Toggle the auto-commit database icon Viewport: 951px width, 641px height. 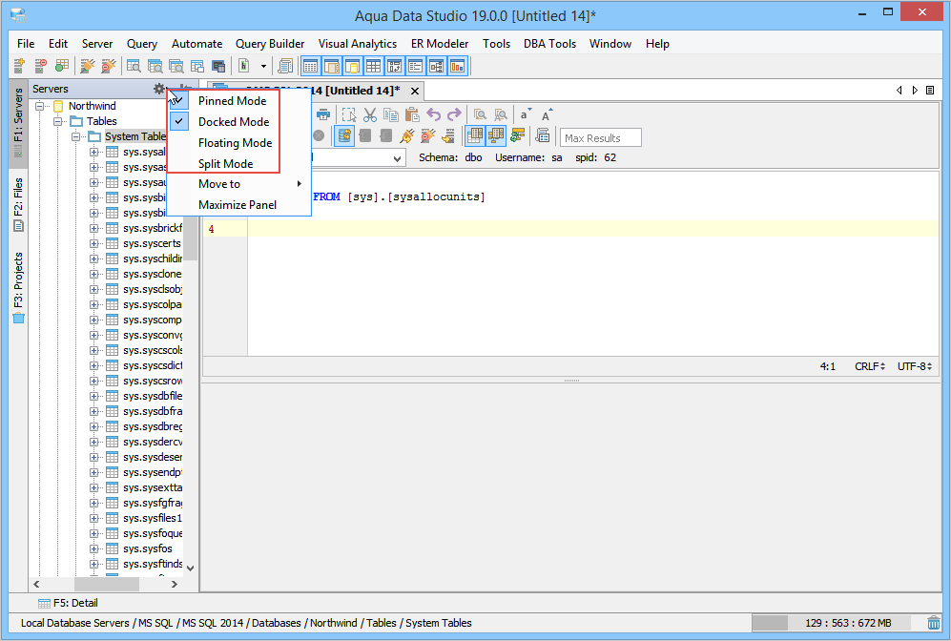pos(344,135)
